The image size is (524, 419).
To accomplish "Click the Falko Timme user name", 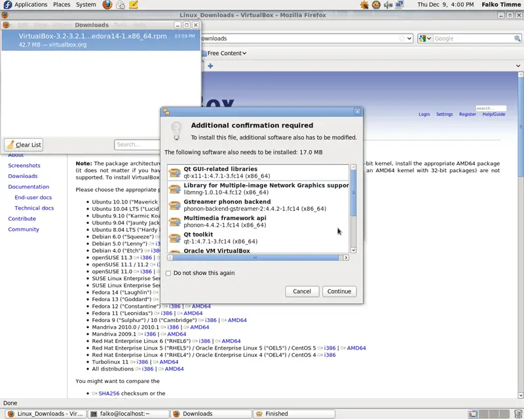I will coord(501,5).
